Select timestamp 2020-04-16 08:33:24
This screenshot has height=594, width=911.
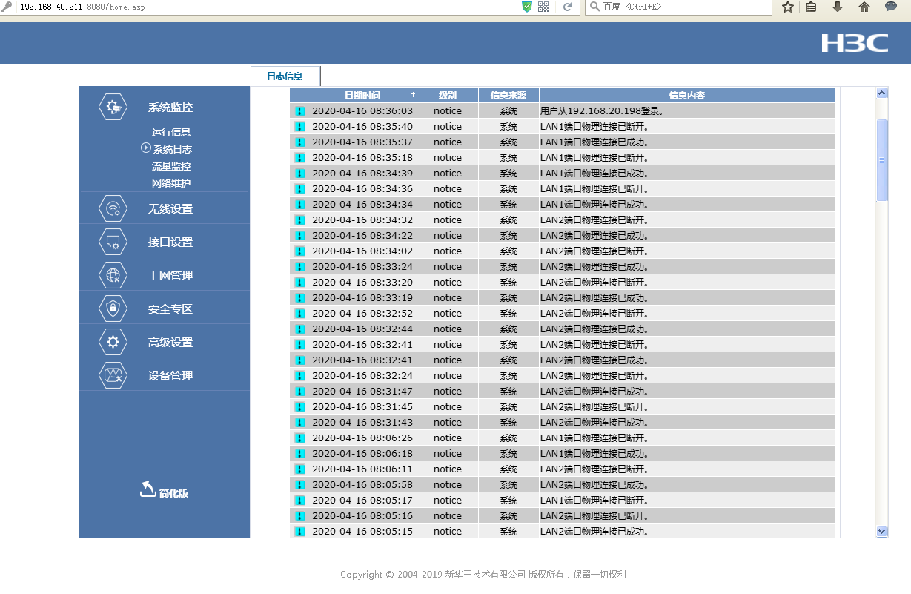tap(362, 267)
